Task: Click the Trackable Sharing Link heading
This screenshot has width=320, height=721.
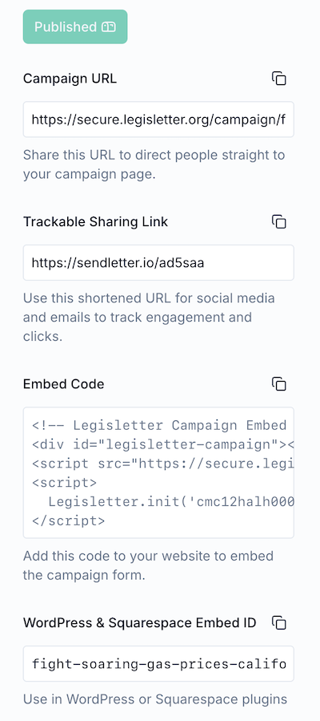Action: [x=95, y=222]
